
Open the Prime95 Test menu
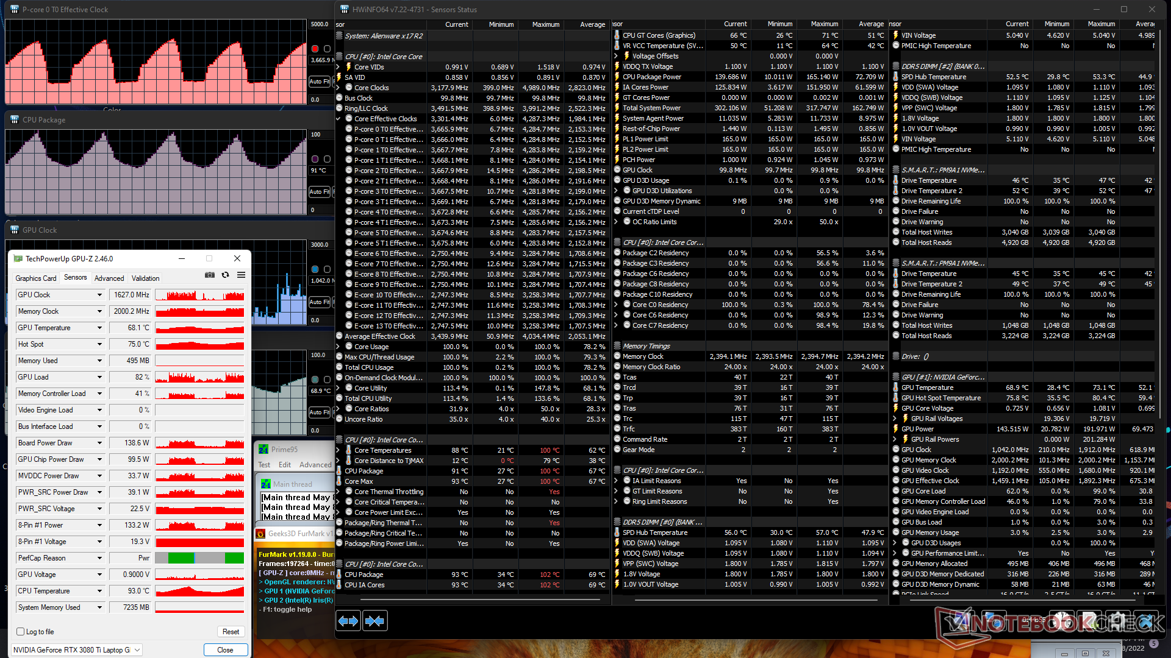(264, 464)
